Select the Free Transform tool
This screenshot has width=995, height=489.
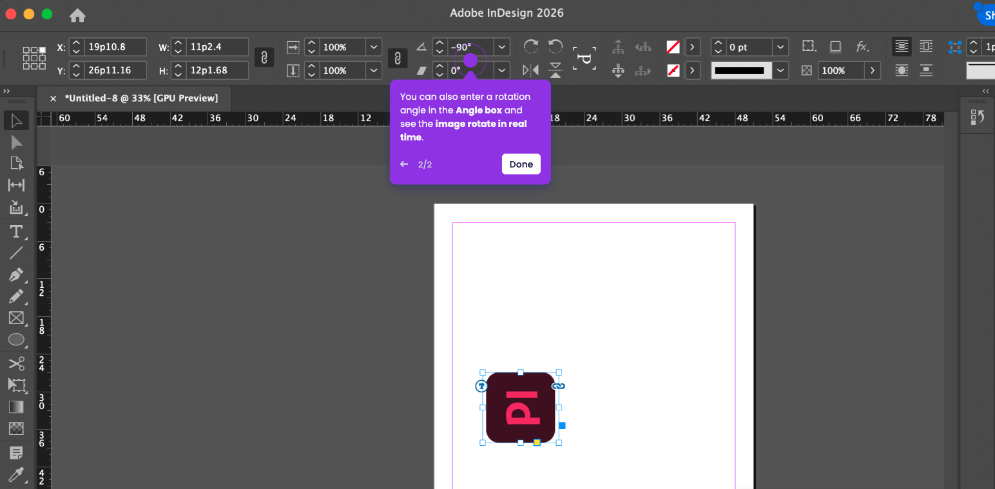point(17,385)
